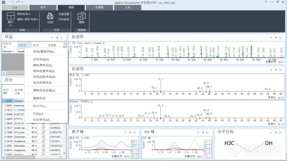This screenshot has width=287, height=161.
Task: Switch to the 工具 tab
Action: pos(128,8)
